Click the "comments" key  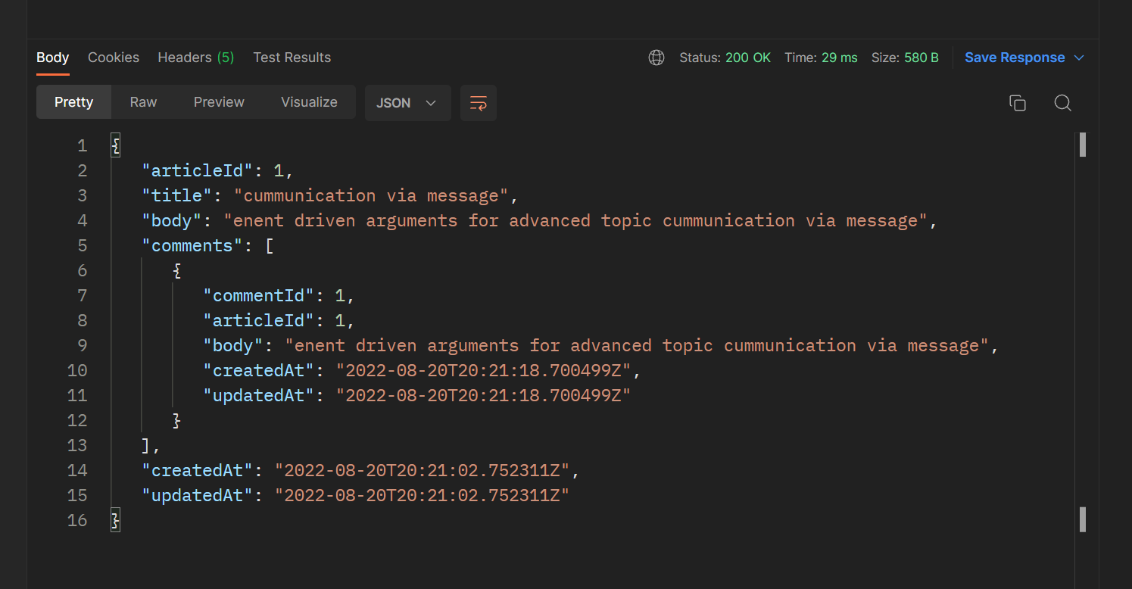click(192, 245)
